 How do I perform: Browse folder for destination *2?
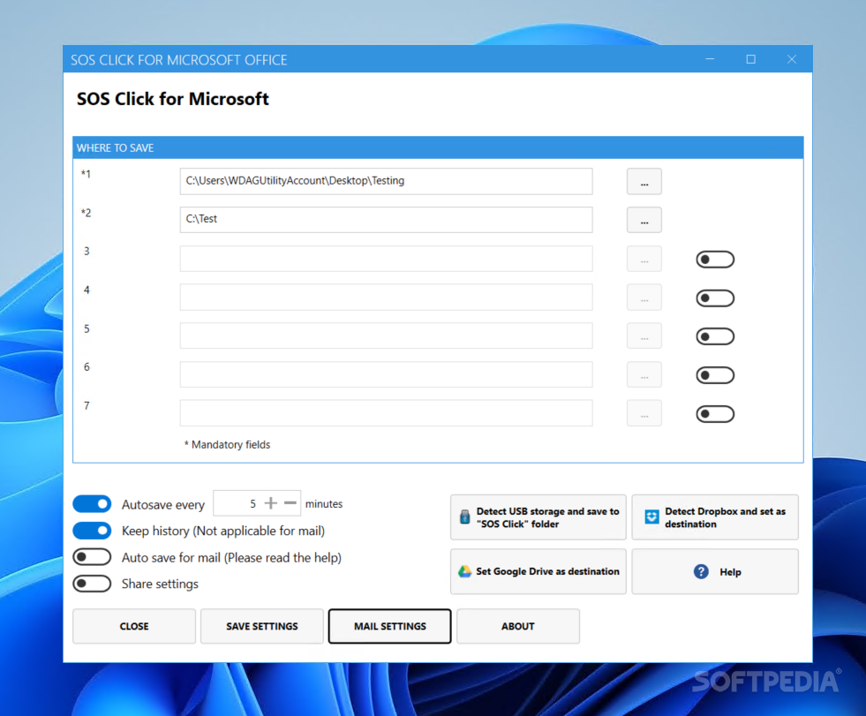(x=644, y=220)
